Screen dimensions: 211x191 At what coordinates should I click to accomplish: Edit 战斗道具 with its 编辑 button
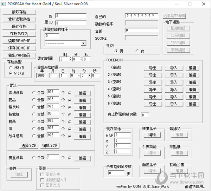click(83, 137)
